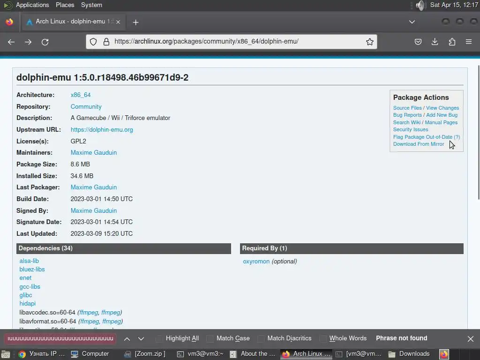Save page to Pocket
This screenshot has width=480, height=360.
click(418, 42)
